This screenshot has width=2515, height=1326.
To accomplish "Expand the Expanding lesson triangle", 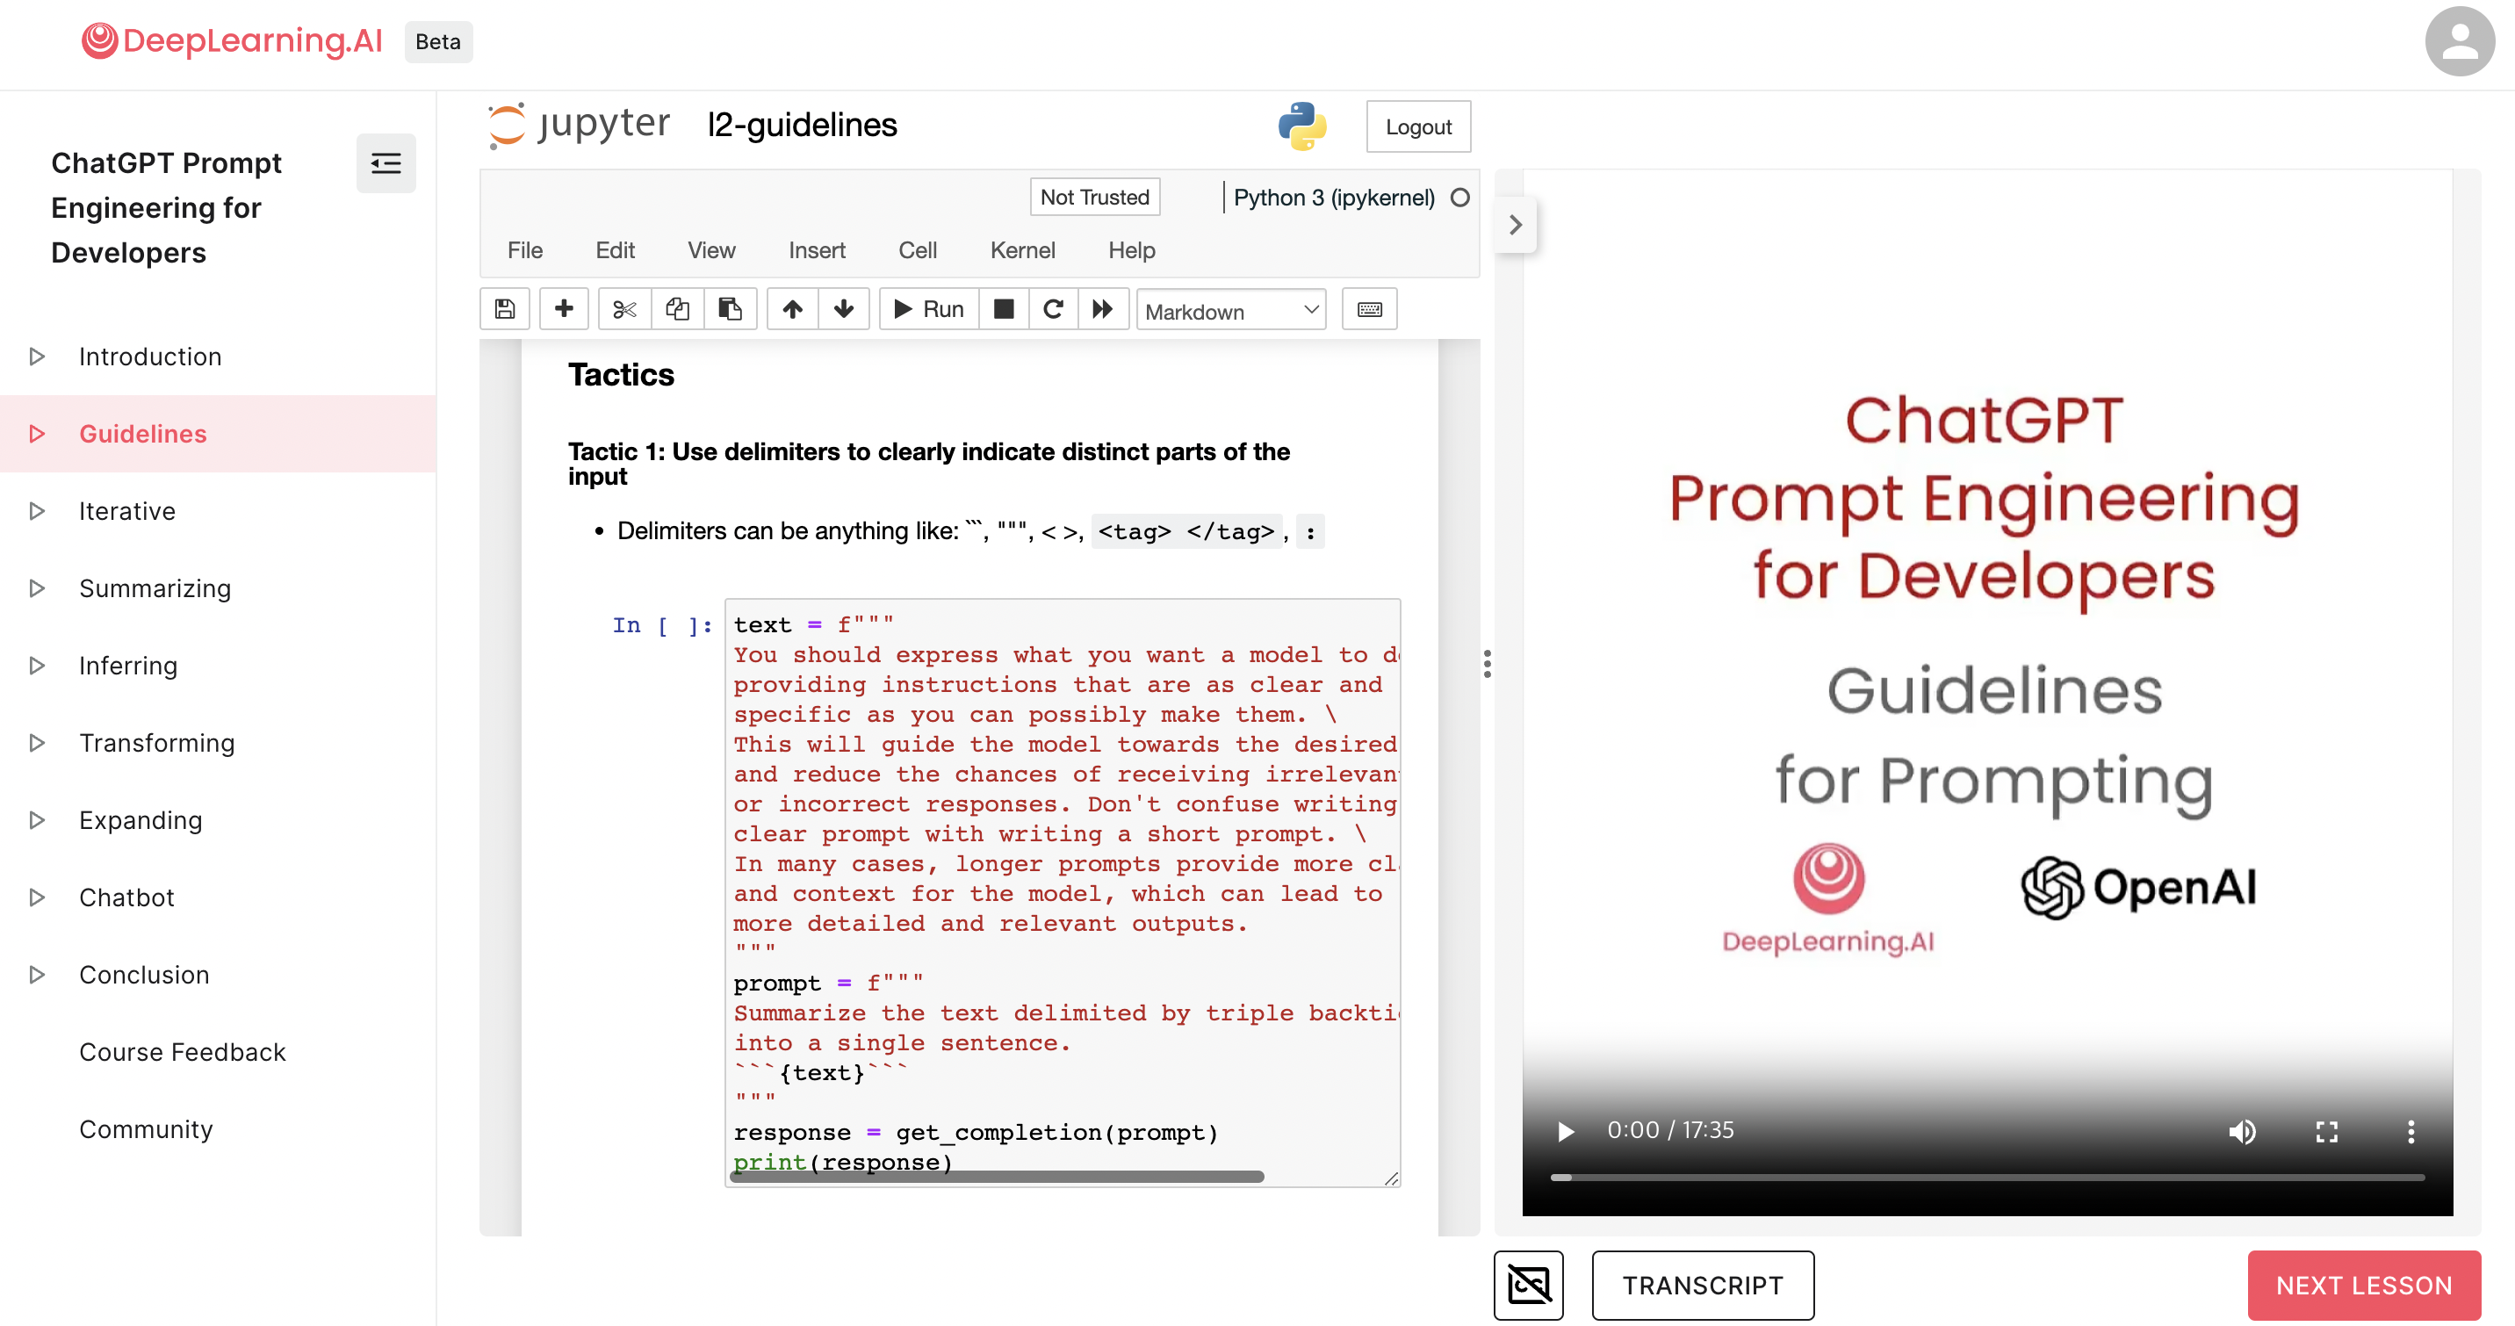I will (36, 819).
